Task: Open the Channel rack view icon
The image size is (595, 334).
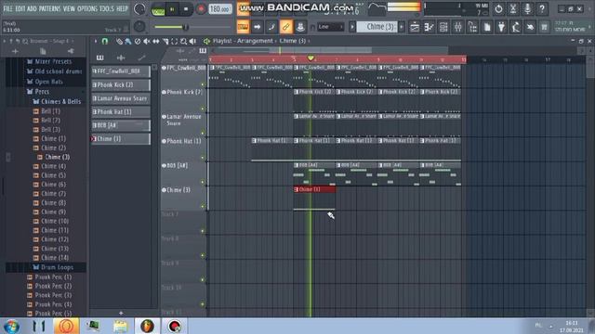Action: coord(443,27)
